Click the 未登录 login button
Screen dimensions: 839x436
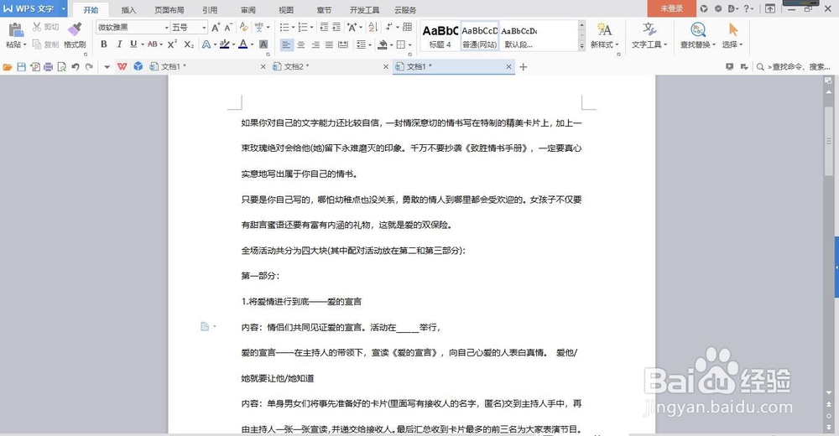[x=671, y=8]
